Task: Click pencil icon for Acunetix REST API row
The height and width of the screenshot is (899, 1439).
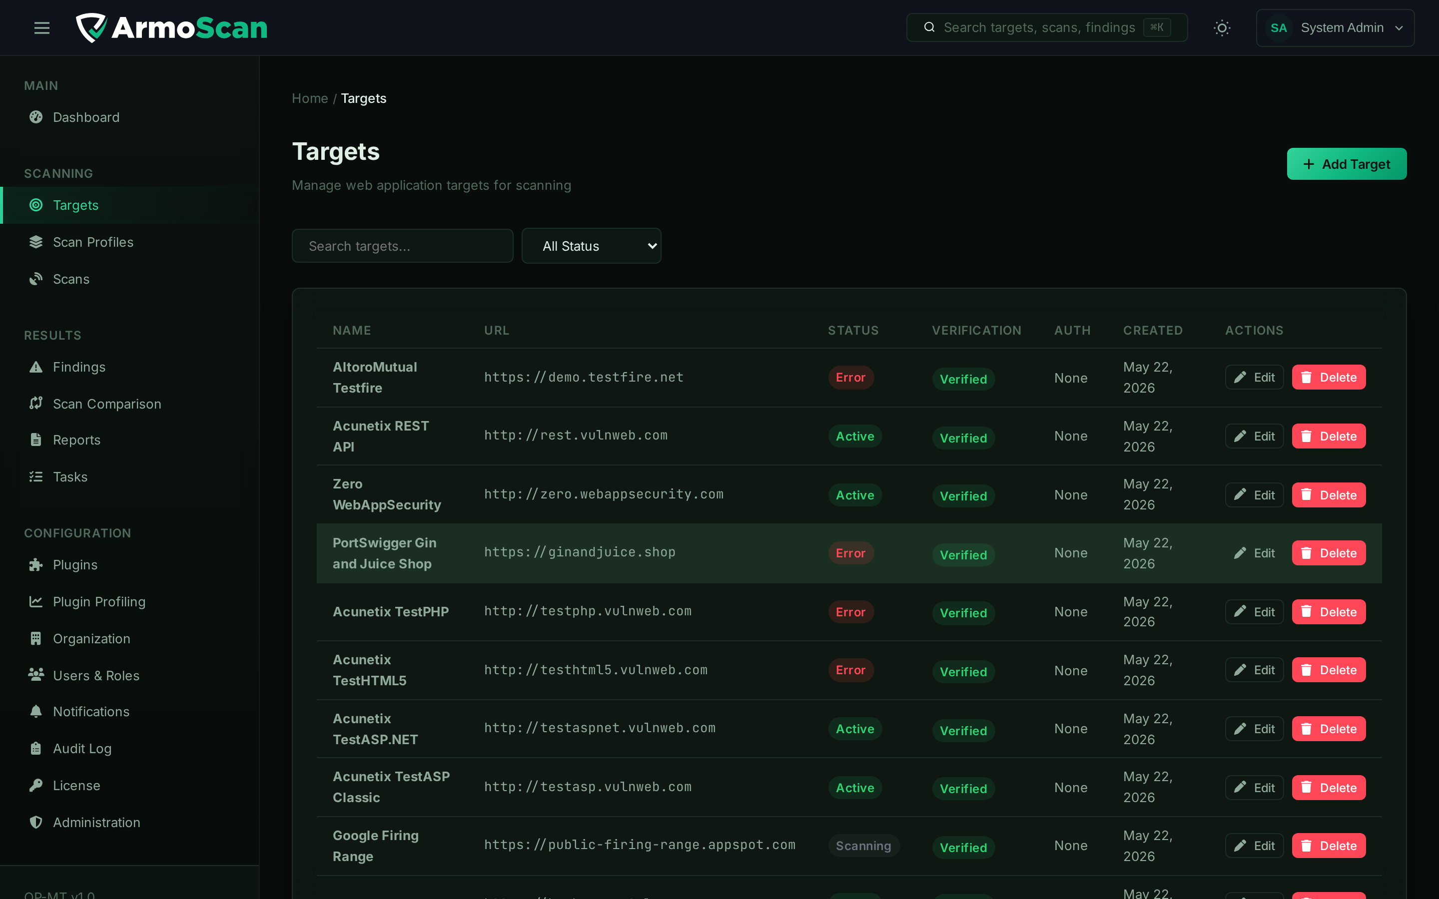Action: coord(1240,437)
